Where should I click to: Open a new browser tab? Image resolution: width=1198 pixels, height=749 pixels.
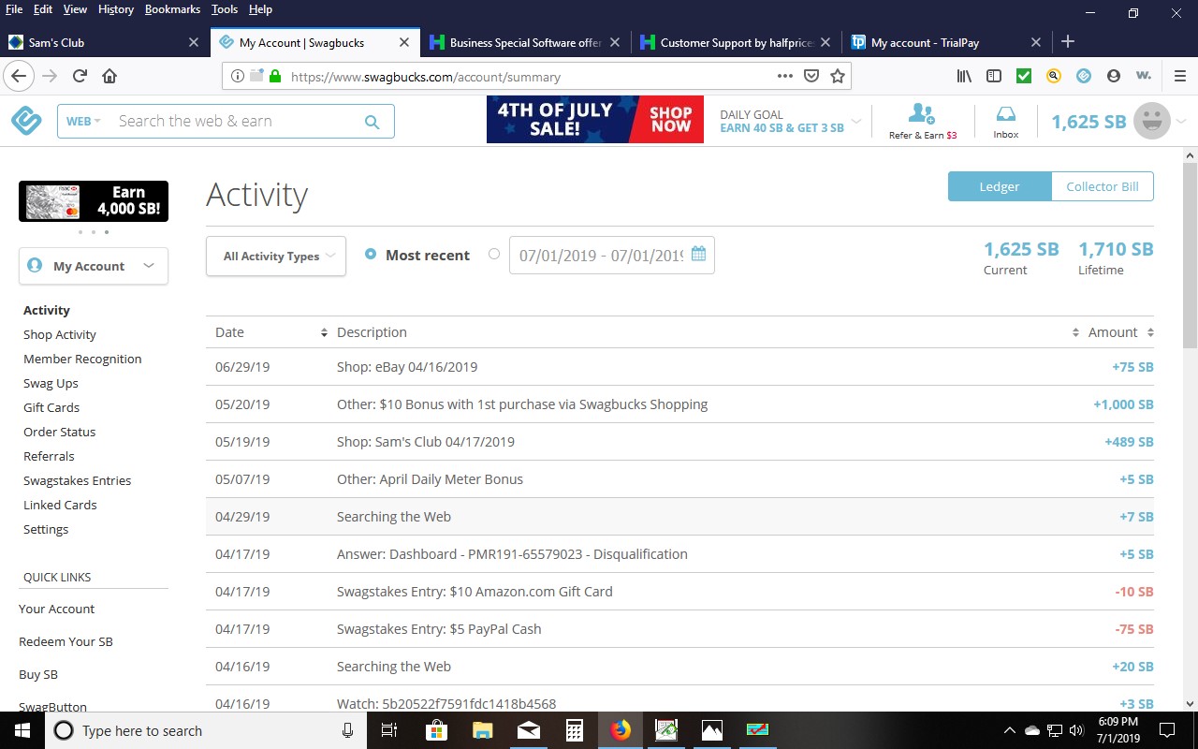(1068, 41)
